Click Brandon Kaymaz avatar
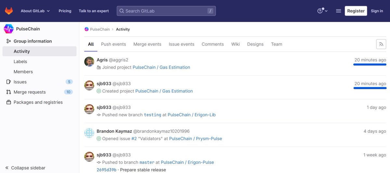390x173 pixels. [89, 133]
